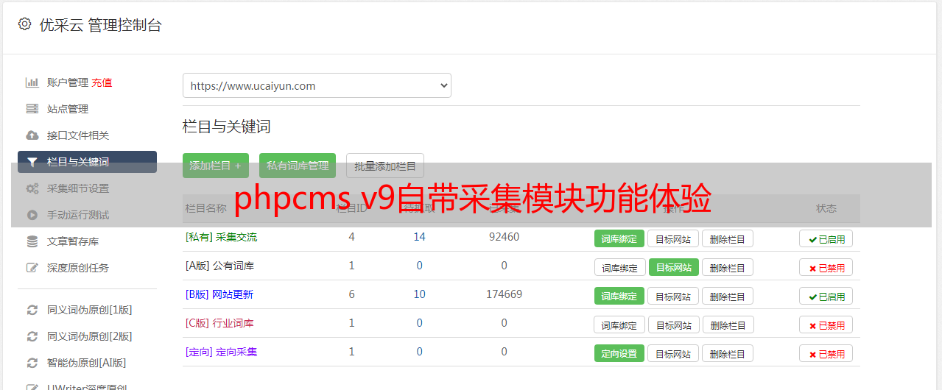Viewport: 942px width, 390px height.
Task: Click the edit icon for 深度原创任务
Action: pyautogui.click(x=32, y=268)
